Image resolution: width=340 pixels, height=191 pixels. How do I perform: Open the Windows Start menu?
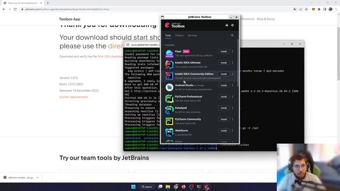pos(133,187)
